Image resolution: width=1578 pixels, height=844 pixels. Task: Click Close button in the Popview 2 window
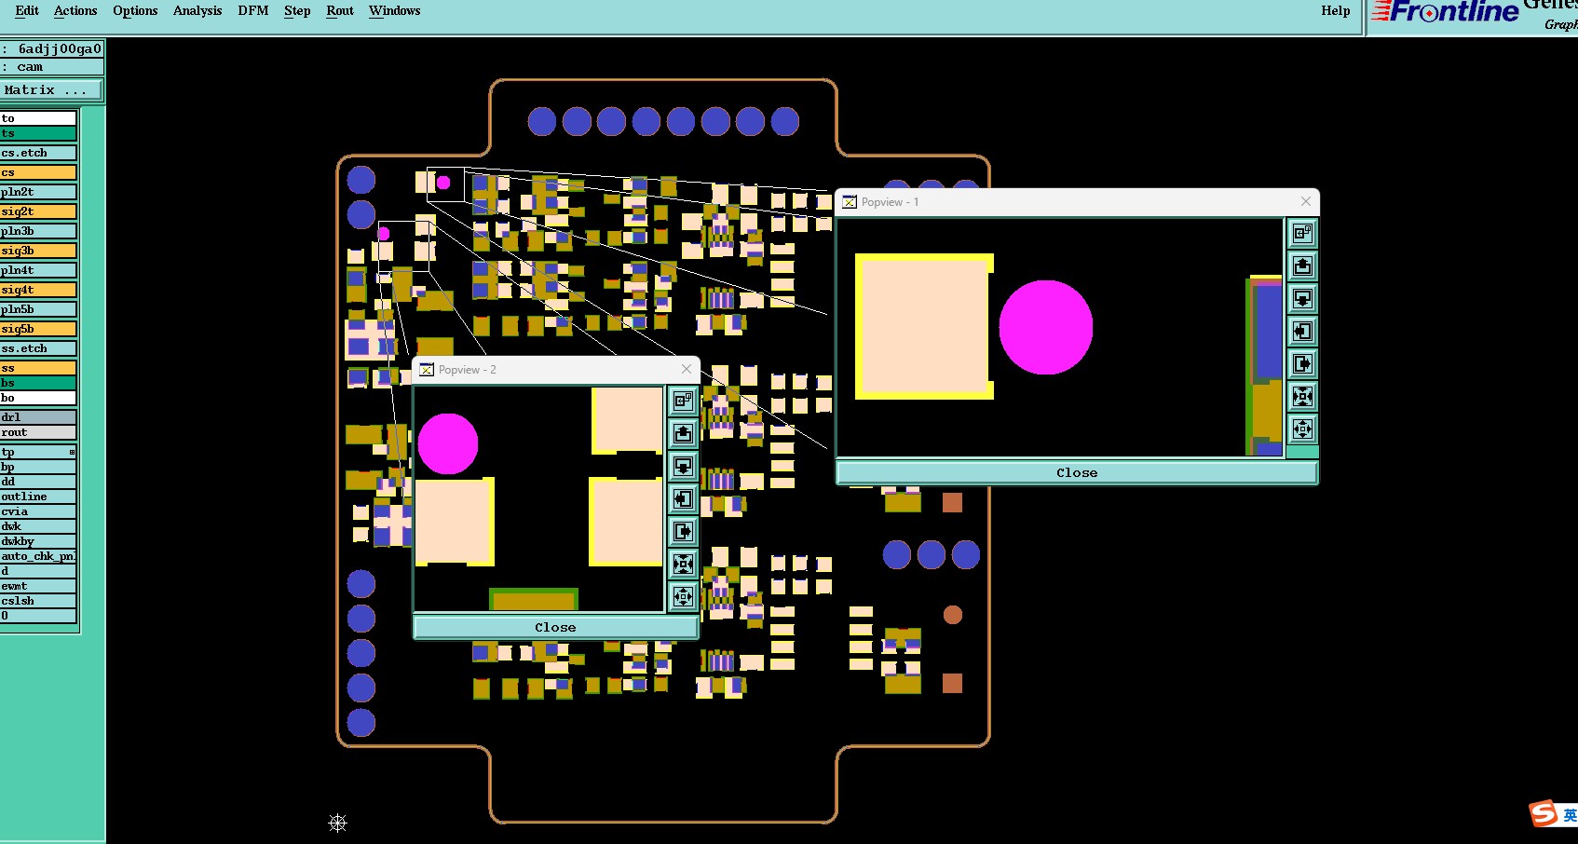click(555, 628)
